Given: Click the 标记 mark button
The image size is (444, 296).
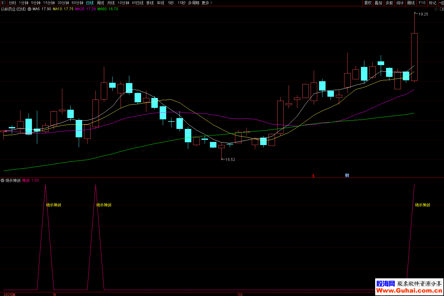Looking at the screenshot, I should pos(433,3).
